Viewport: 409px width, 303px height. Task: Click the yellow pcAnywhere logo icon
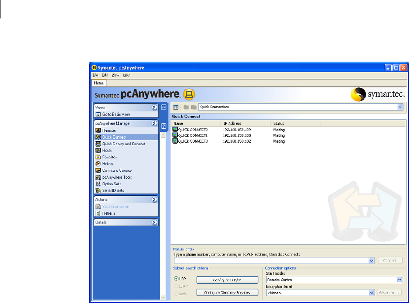click(x=189, y=94)
